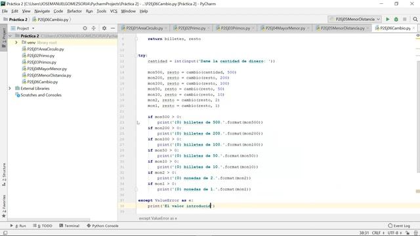
Task: Click the except ValueError breadcrumb below editor
Action: pyautogui.click(x=157, y=218)
